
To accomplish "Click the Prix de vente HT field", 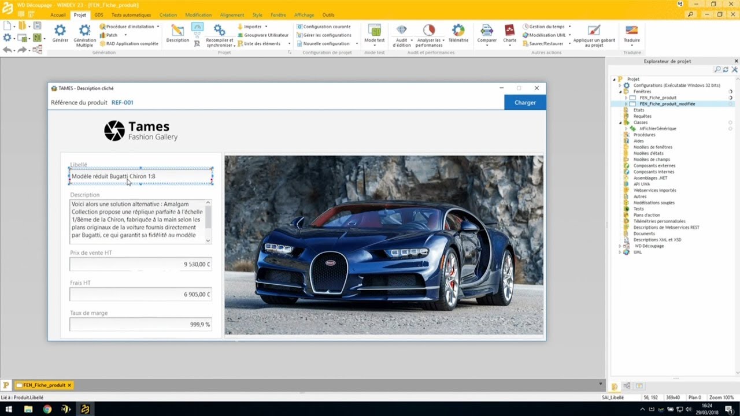I will [140, 264].
